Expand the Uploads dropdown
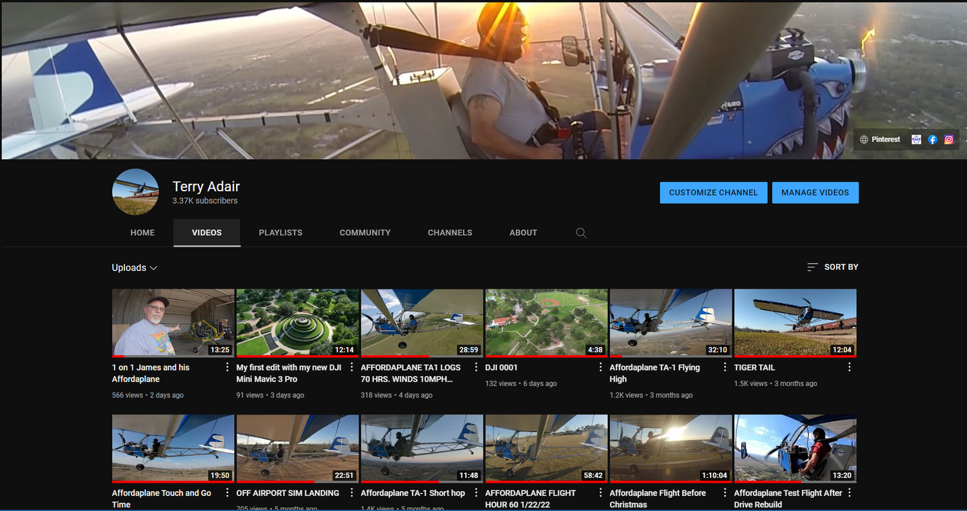 tap(134, 267)
